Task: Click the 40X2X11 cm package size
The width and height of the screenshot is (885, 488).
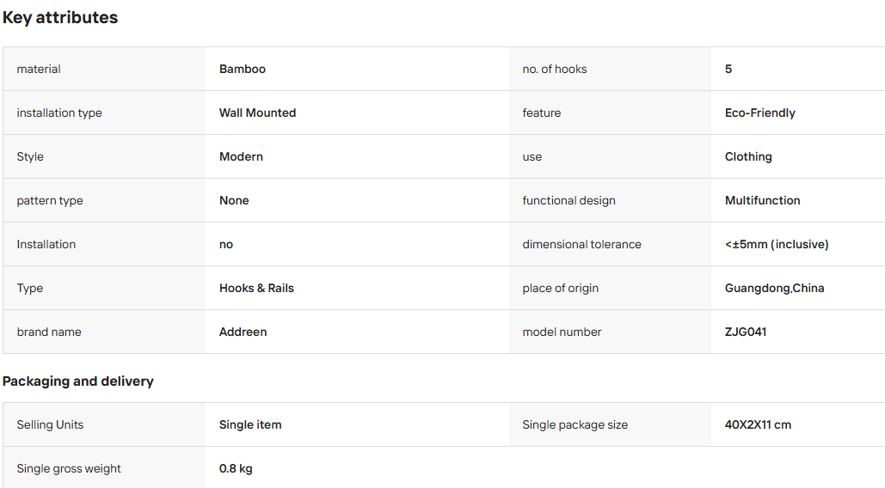Action: coord(758,425)
